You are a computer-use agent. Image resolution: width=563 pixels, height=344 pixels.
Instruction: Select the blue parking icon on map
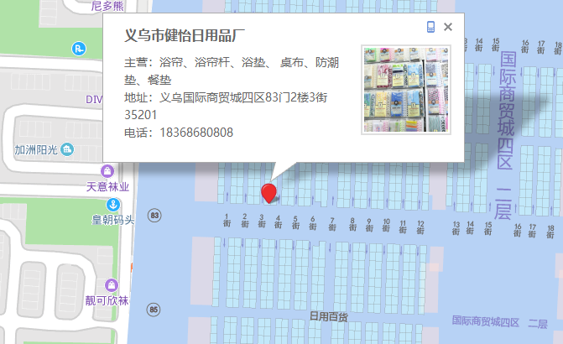point(78,49)
